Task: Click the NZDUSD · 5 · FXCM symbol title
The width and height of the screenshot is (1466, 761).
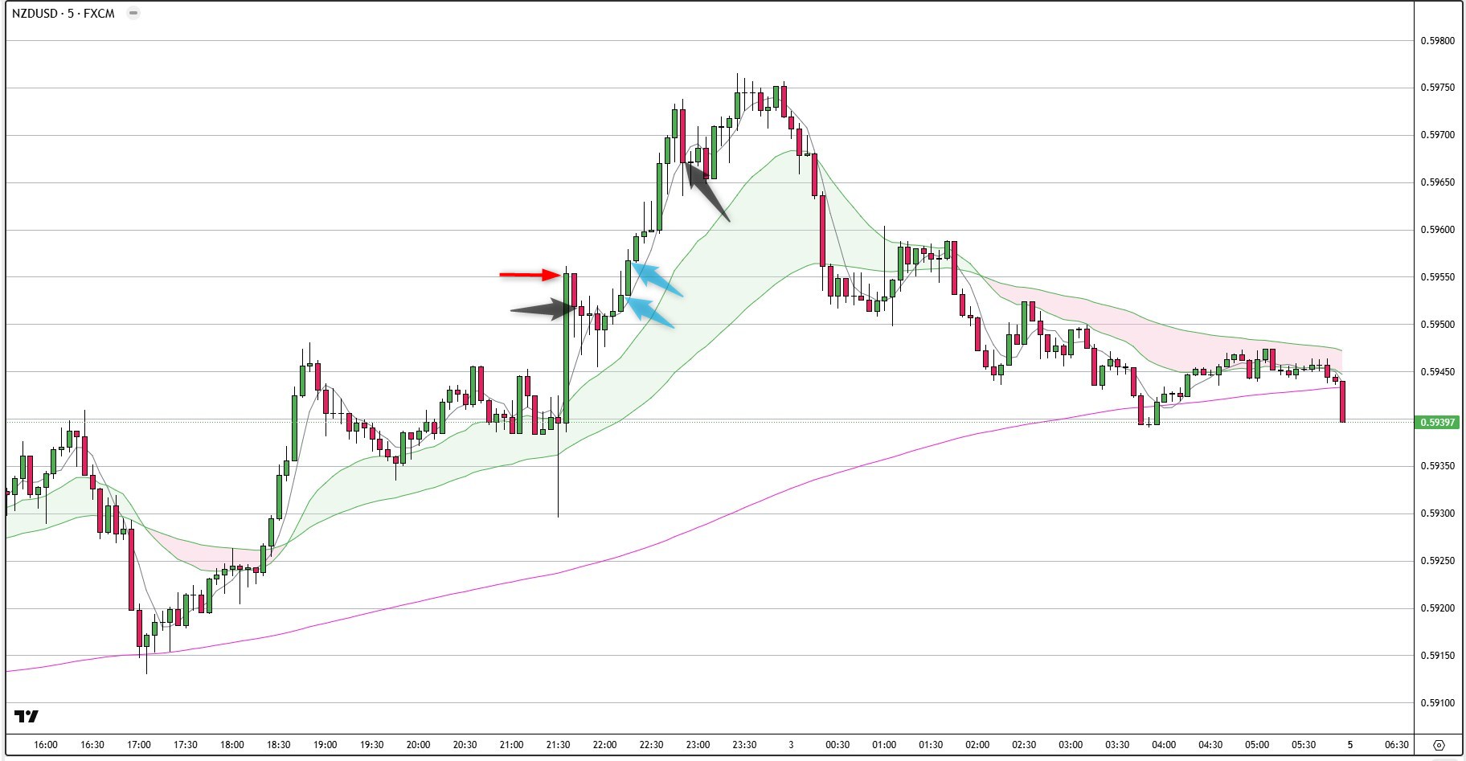Action: (63, 13)
